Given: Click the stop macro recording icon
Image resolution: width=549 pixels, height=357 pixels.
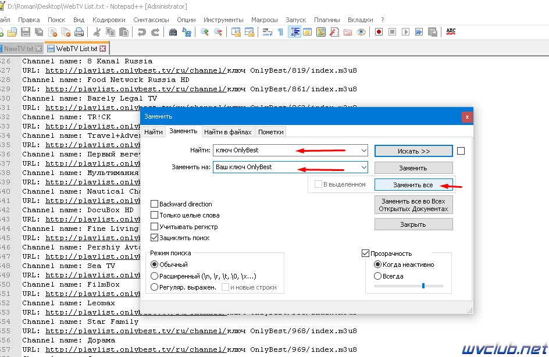Looking at the screenshot, I should pyautogui.click(x=392, y=32).
